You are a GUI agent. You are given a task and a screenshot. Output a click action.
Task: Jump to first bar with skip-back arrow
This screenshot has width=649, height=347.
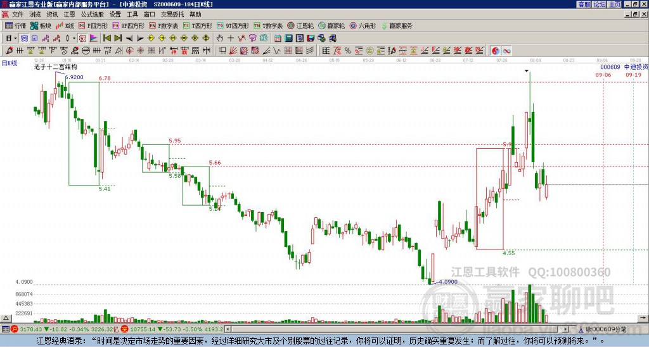106,38
